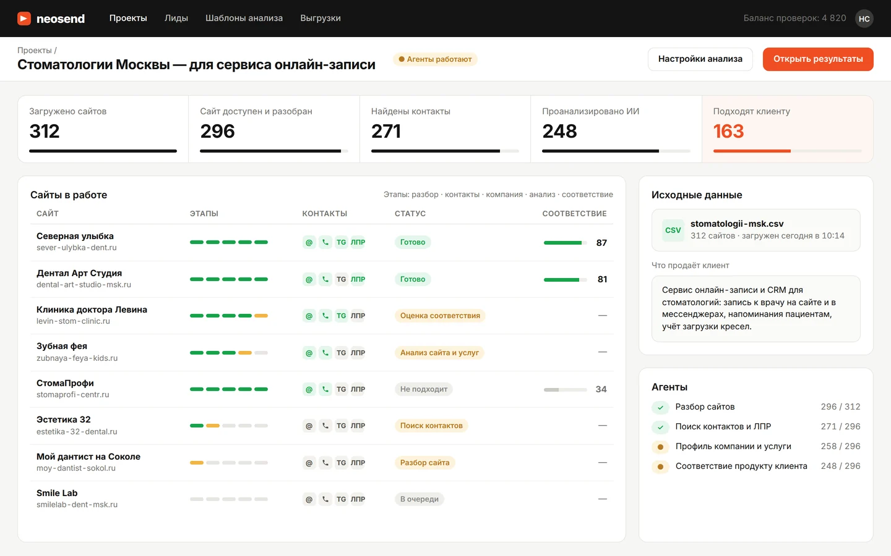
Task: Open Шаблоны анализа in the top menu
Action: tap(244, 19)
